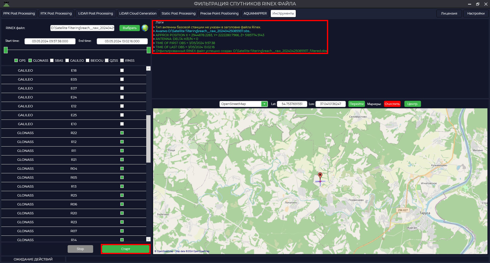Open the LiDAR Post Processing tab

[x=96, y=14]
